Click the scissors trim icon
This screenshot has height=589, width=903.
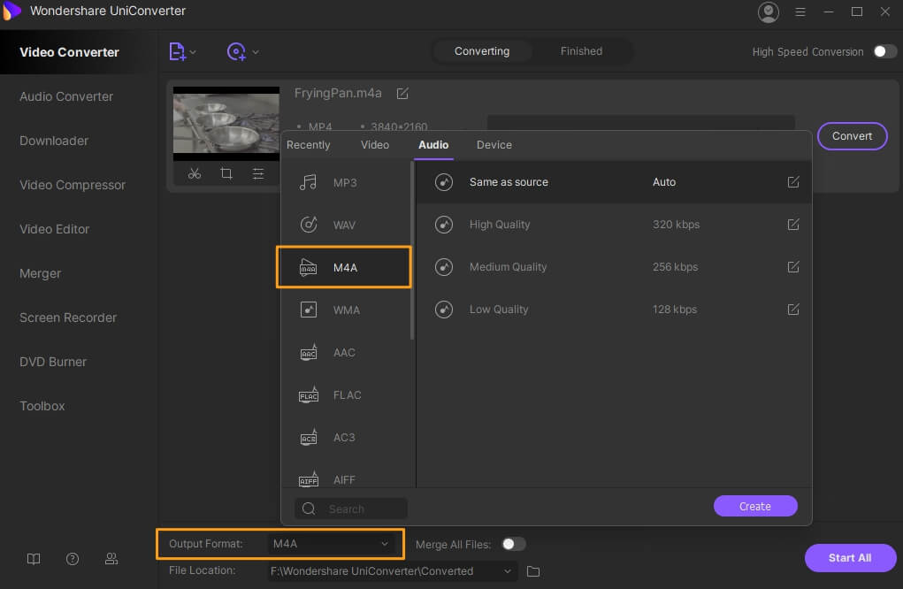[195, 173]
